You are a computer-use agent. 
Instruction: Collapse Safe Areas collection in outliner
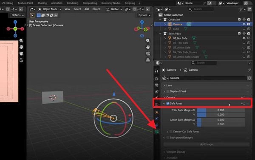click(160, 33)
